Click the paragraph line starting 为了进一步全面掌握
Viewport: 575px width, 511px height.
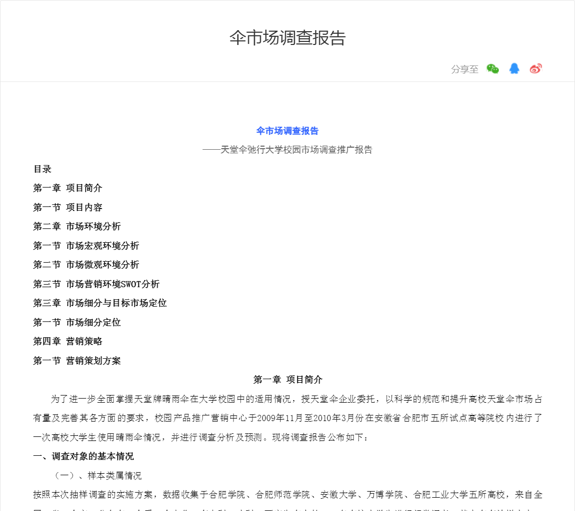(x=296, y=399)
